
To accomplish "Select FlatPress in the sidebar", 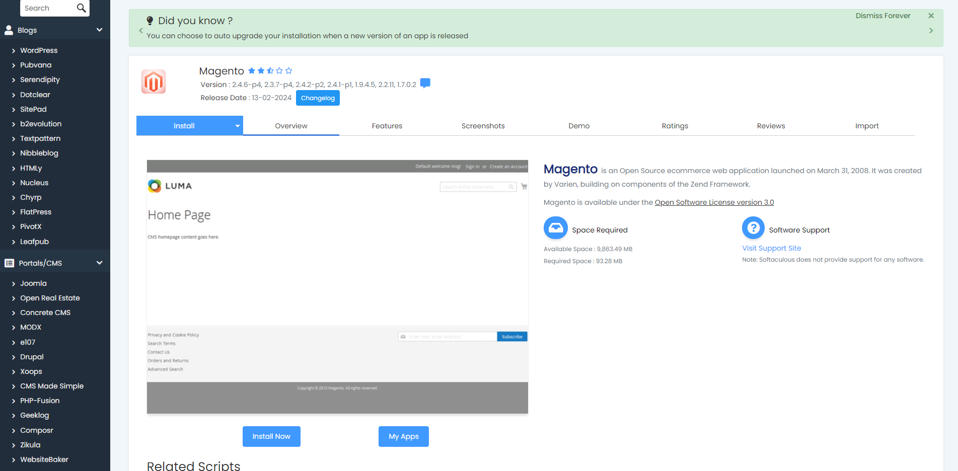I will (x=36, y=212).
